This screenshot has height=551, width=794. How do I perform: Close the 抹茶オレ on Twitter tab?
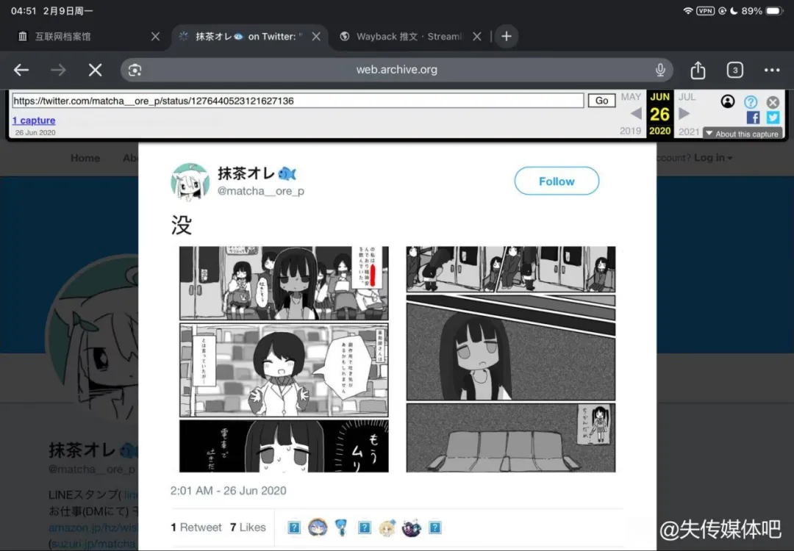click(x=316, y=37)
